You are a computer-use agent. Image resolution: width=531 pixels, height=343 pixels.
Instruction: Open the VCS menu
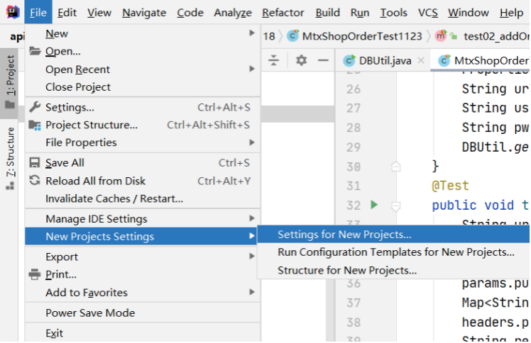click(x=428, y=12)
